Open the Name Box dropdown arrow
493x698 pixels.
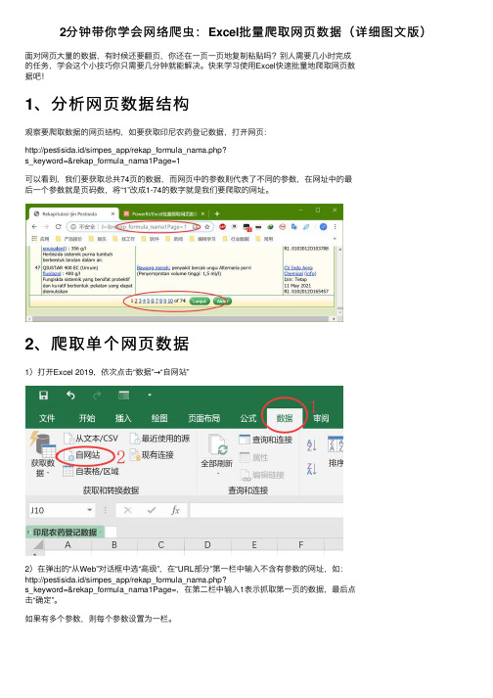point(90,510)
